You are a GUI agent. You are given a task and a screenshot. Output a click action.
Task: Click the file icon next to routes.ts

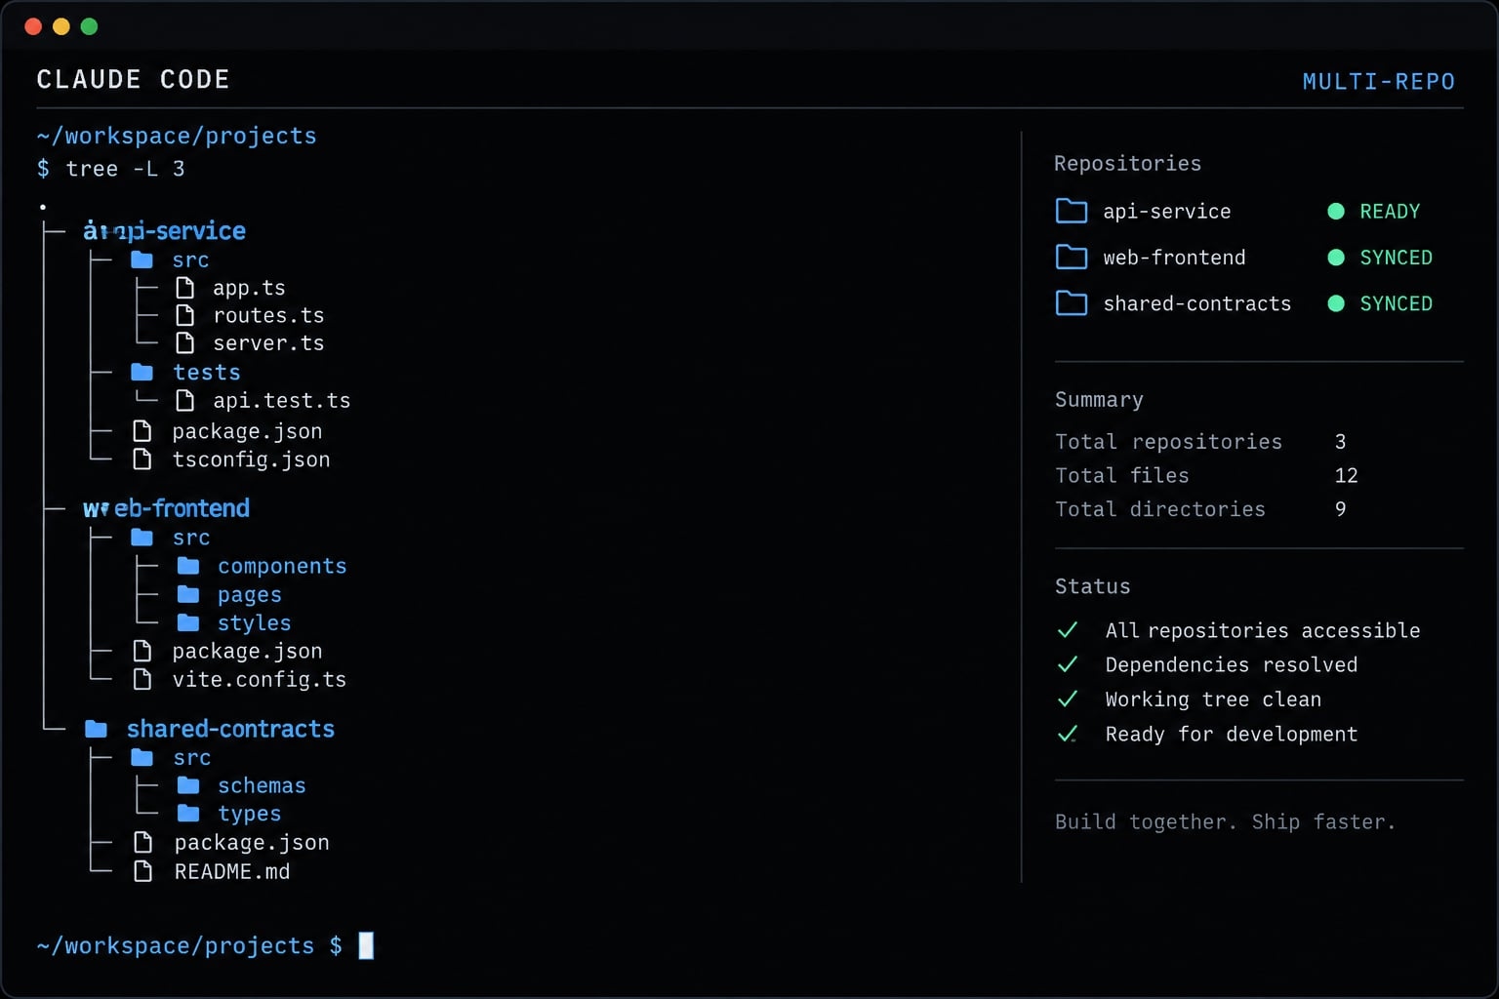[184, 315]
